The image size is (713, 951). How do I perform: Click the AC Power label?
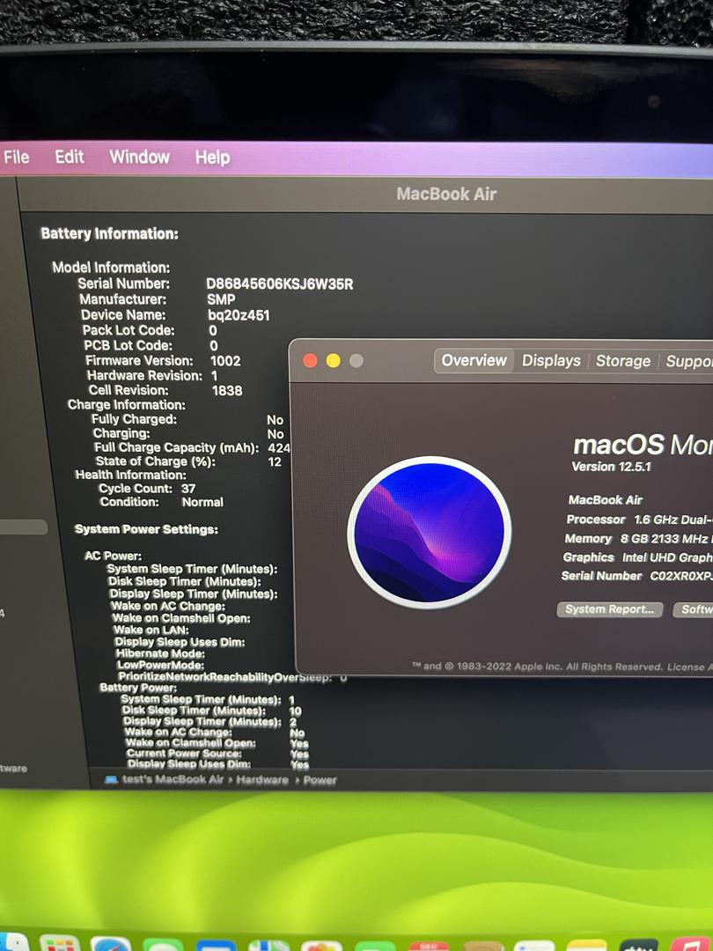point(113,556)
